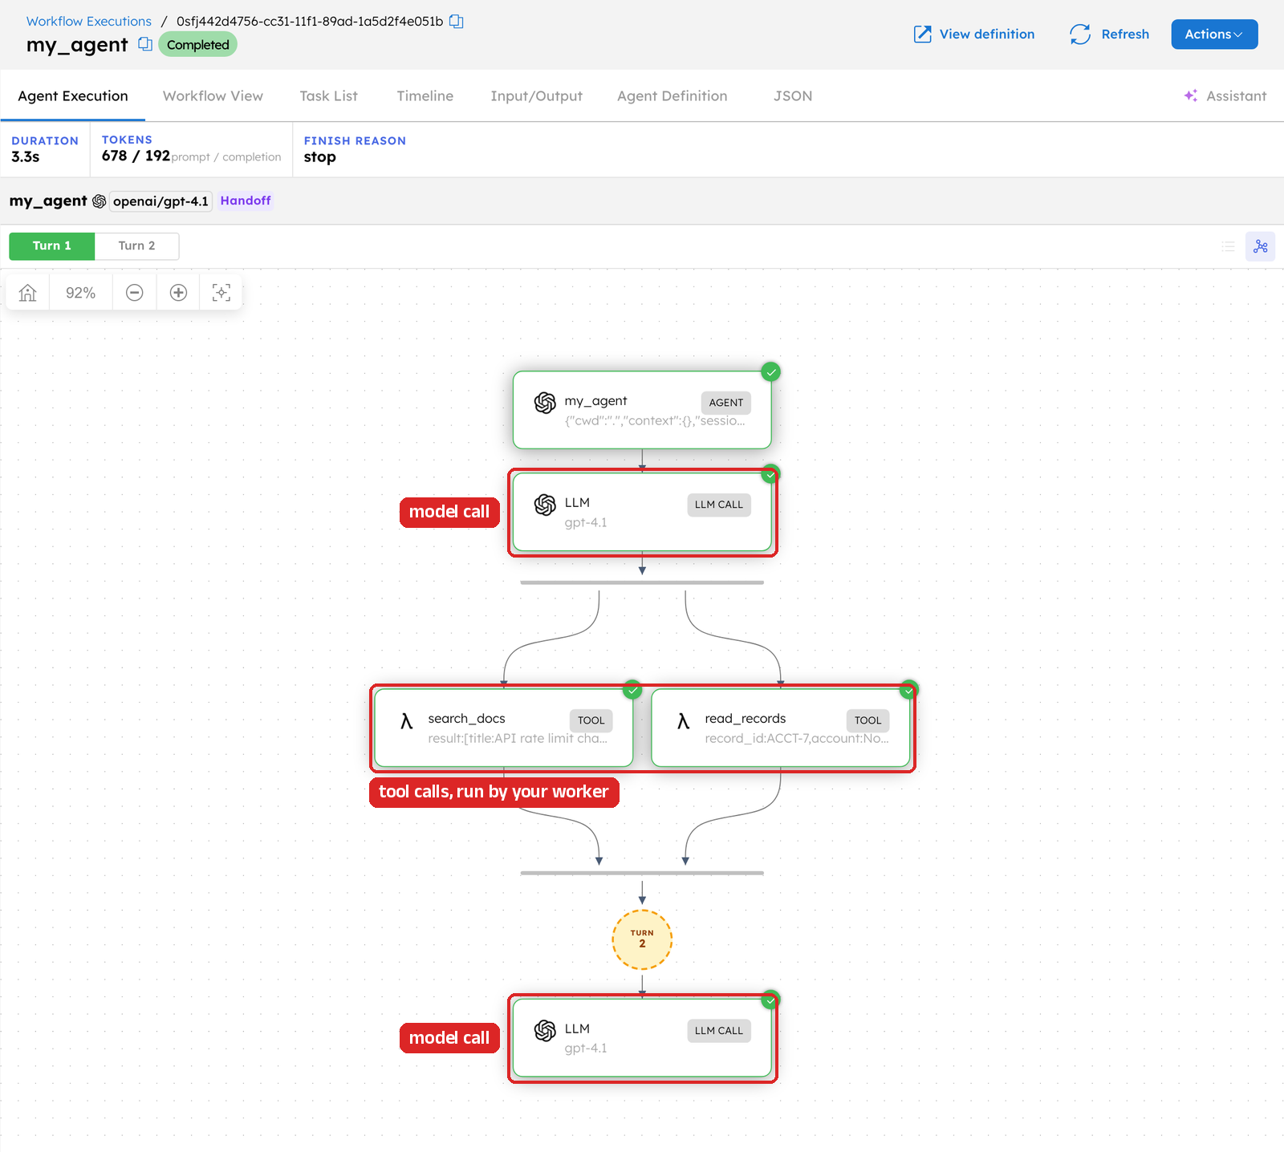The image size is (1284, 1152).
Task: Click the TOOL badge on search_docs node
Action: tap(591, 720)
